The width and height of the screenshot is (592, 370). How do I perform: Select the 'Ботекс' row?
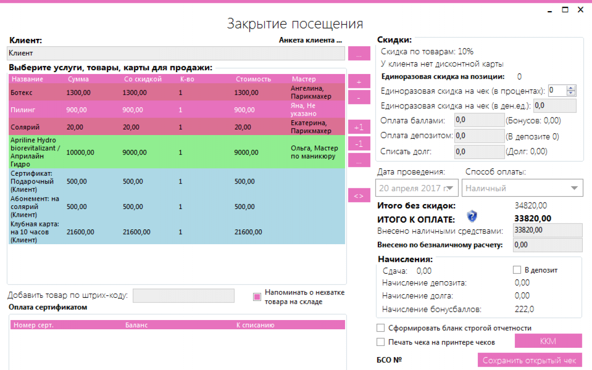click(177, 92)
